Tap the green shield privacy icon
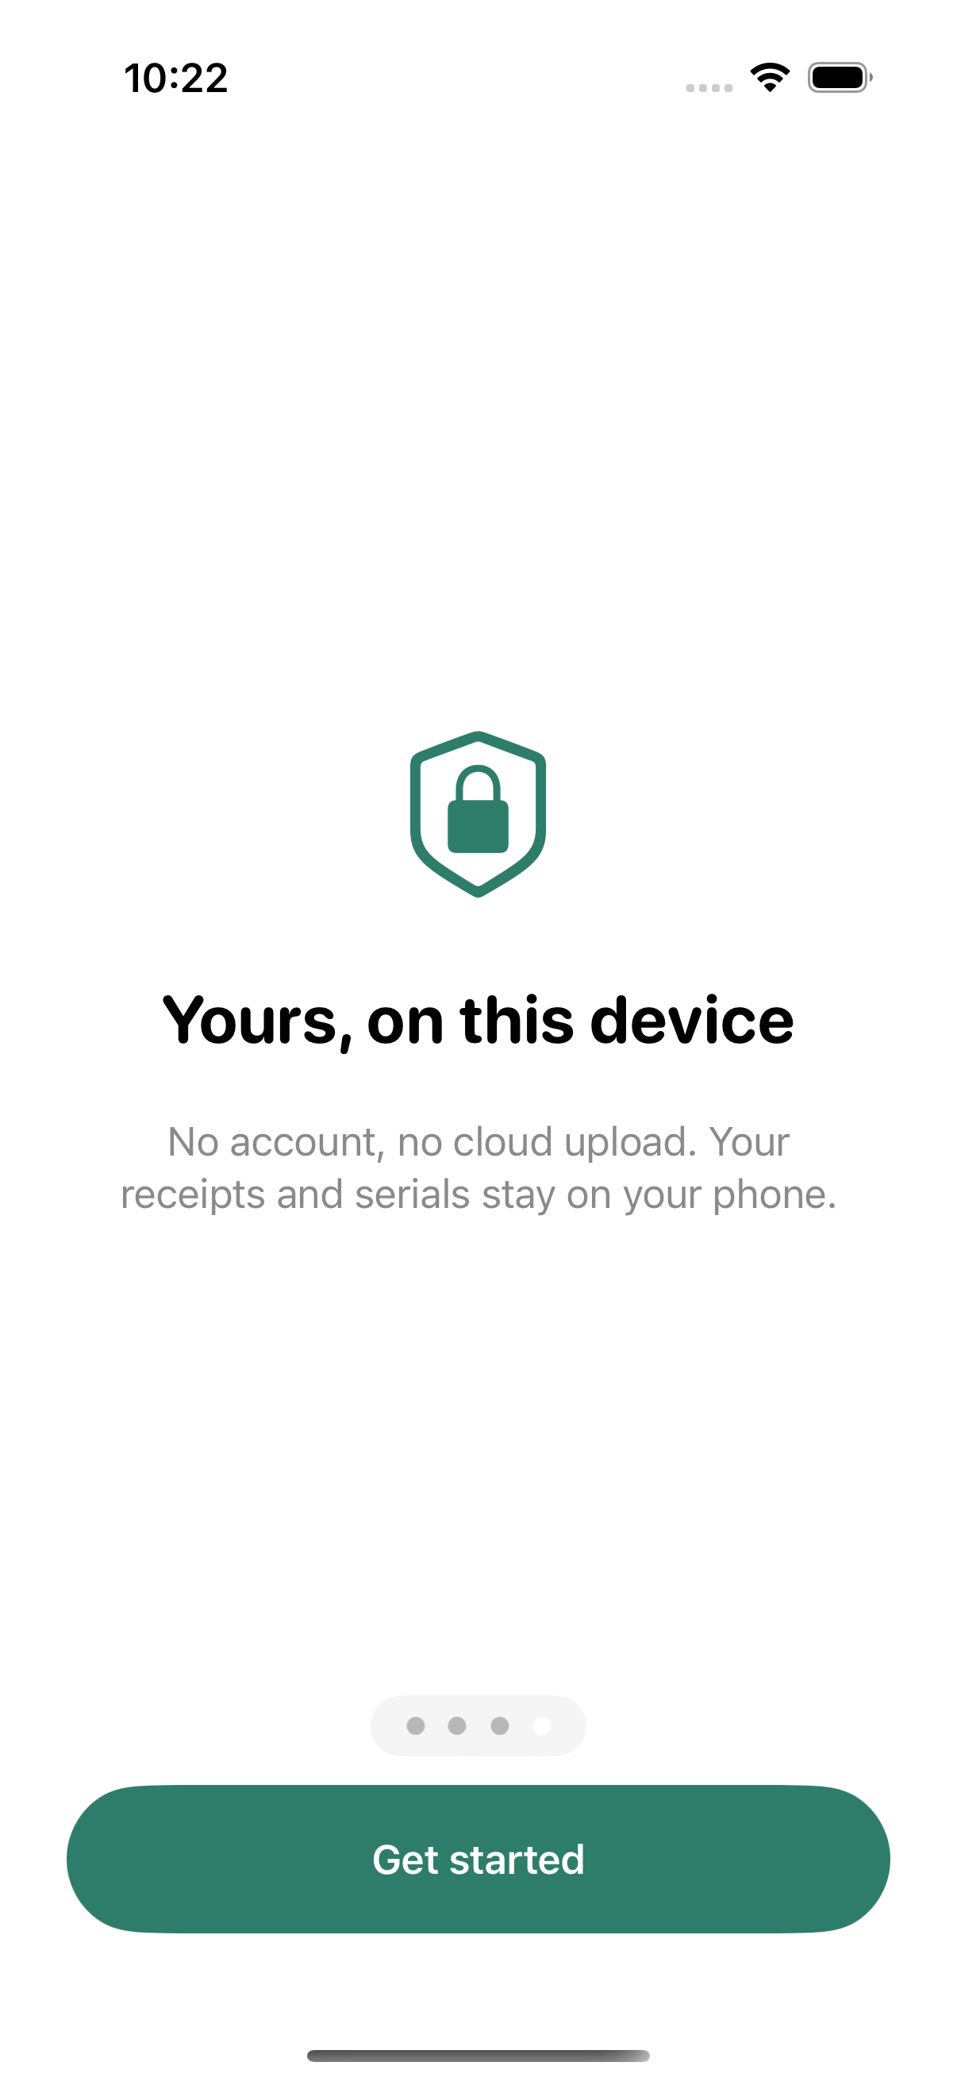Screen dimensions: 957x2081 coord(478,814)
